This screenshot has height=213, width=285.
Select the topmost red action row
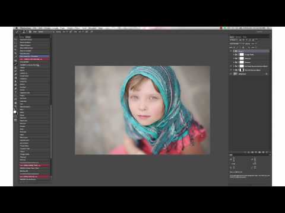click(34, 59)
